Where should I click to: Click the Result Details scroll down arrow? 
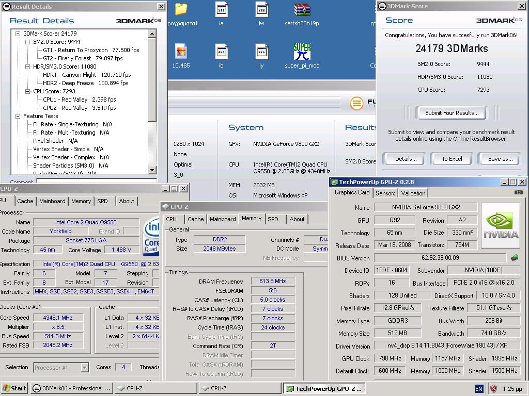(x=152, y=170)
